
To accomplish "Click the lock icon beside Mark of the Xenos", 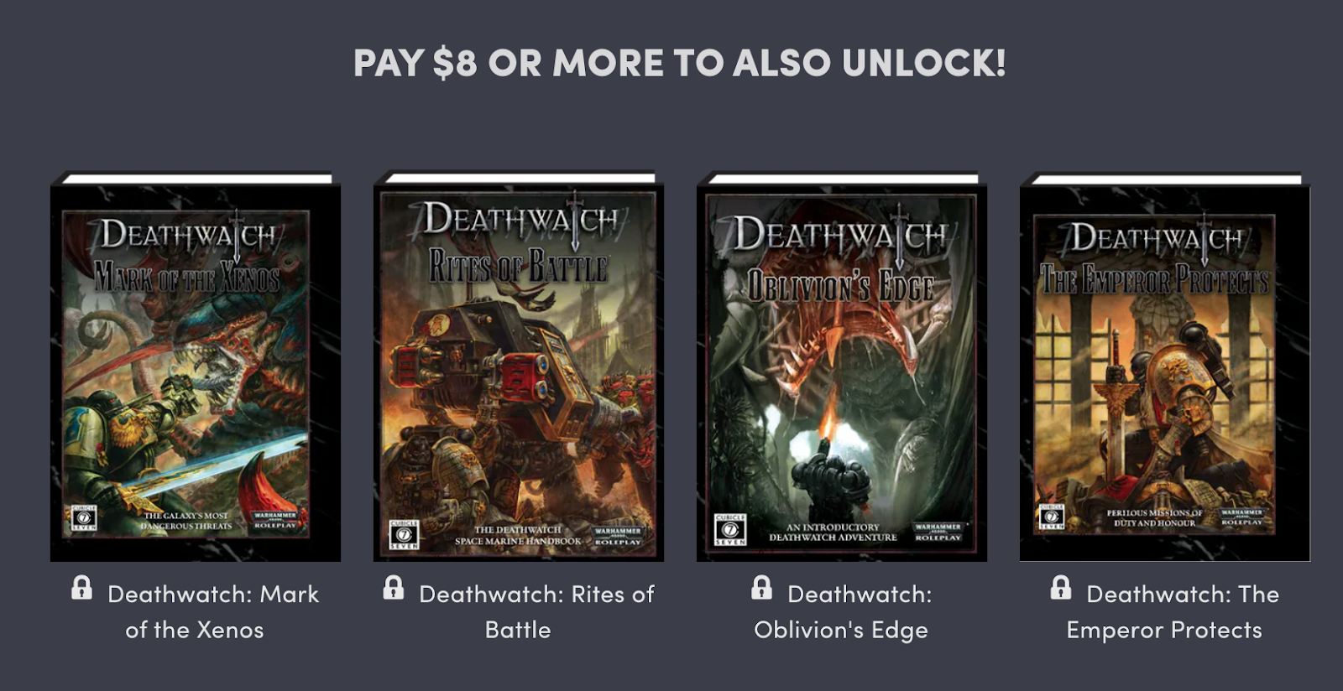I will coord(81,587).
